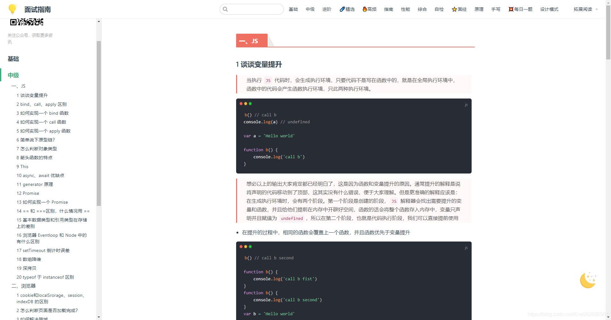Open the 每日一题 nav item with burst icon

click(520, 9)
